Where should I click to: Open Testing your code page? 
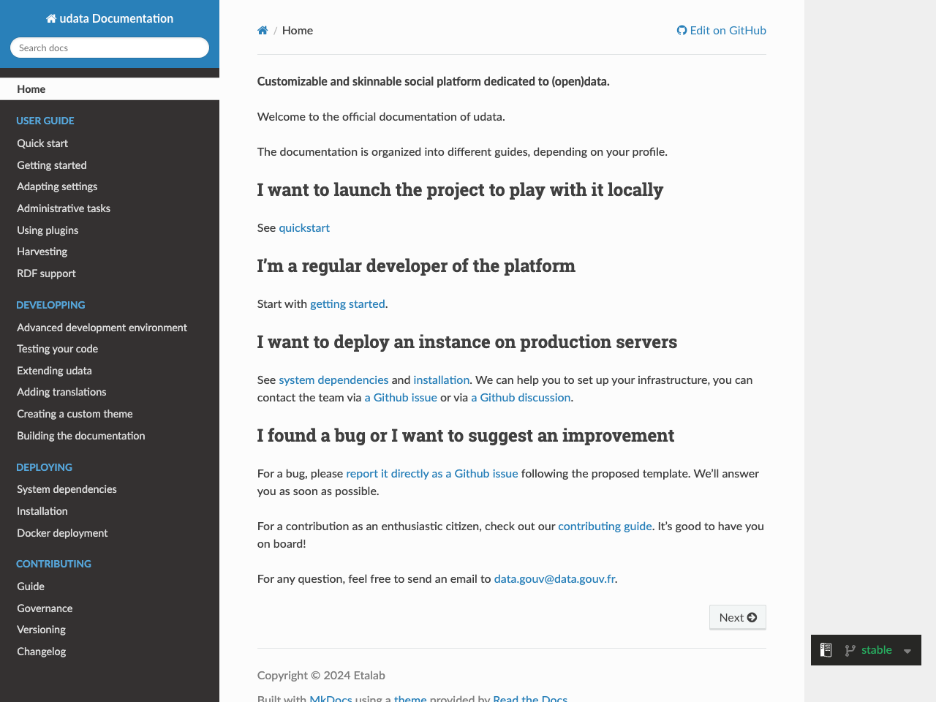tap(110, 349)
